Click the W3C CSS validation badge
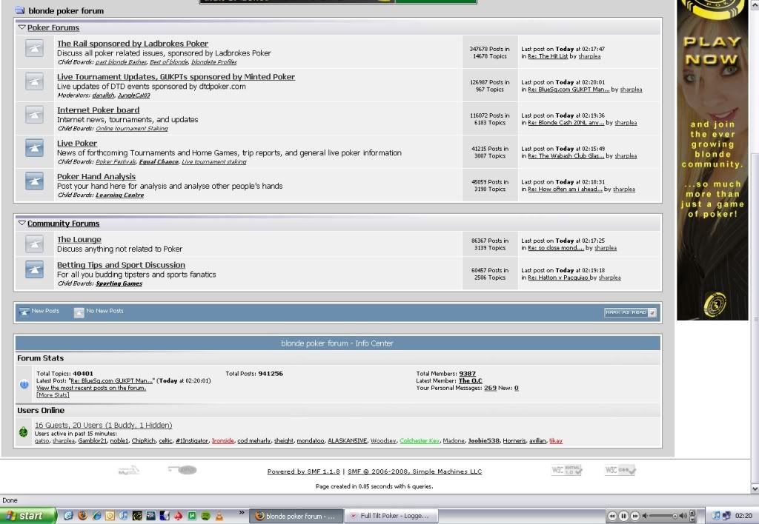This screenshot has width=759, height=524. click(x=620, y=470)
